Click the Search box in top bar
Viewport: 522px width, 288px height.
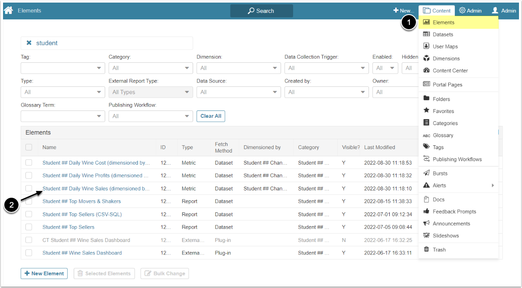261,11
